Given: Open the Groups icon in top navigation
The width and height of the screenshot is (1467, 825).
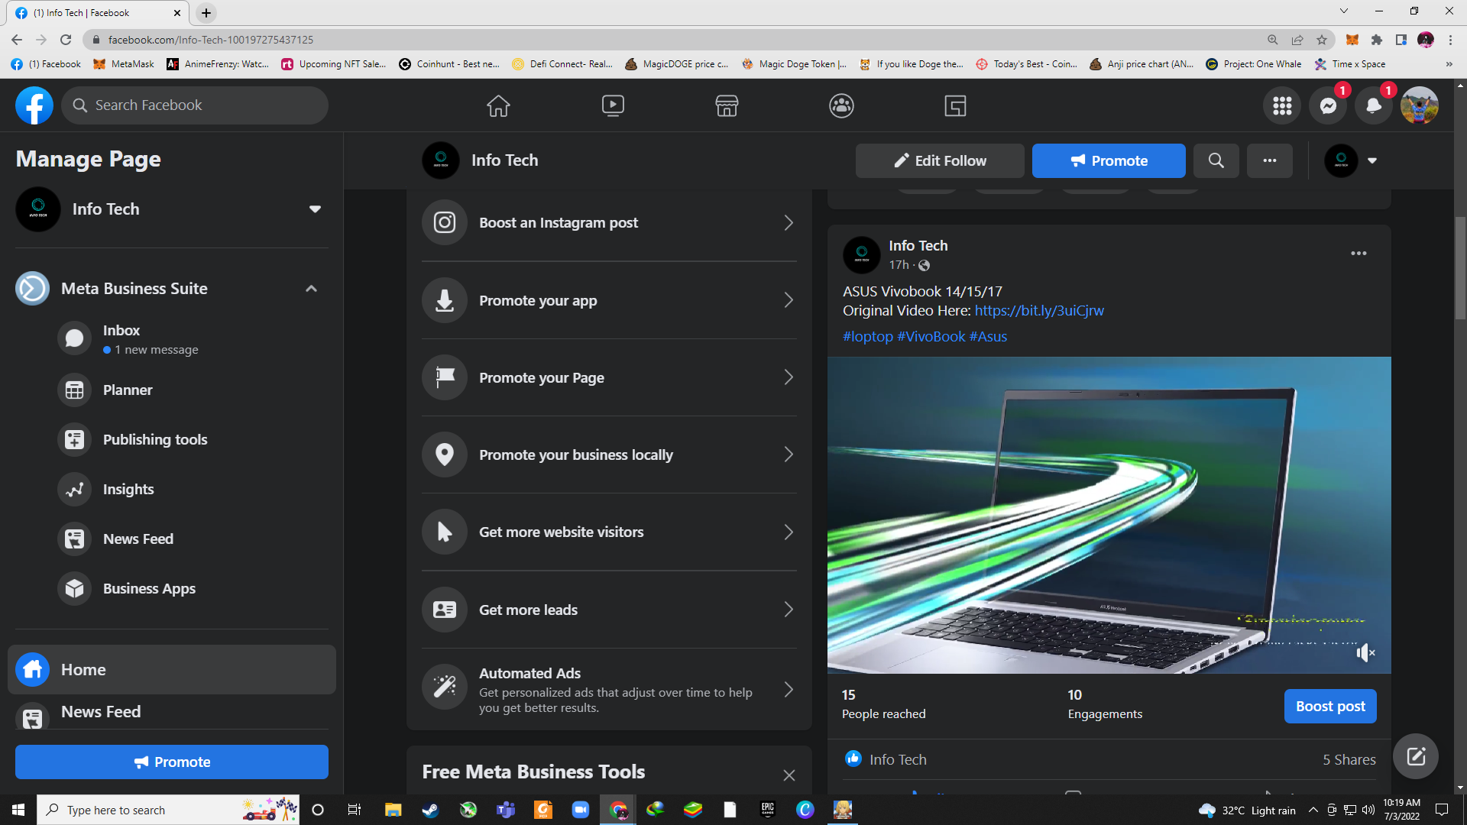Looking at the screenshot, I should point(841,105).
